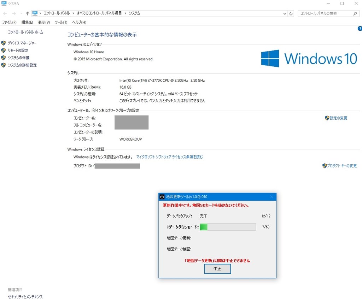
Task: Click the 7/53 download count
Action: point(266,227)
